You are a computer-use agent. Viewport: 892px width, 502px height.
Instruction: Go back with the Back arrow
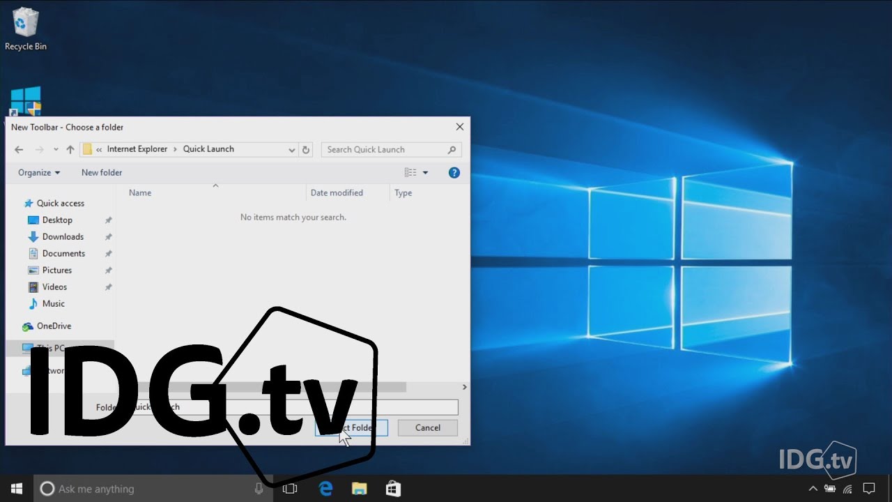click(19, 149)
